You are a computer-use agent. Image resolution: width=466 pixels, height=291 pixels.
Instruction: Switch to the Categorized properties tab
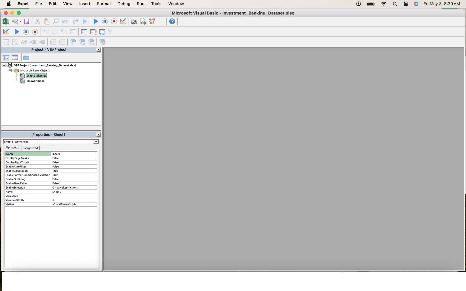click(30, 148)
